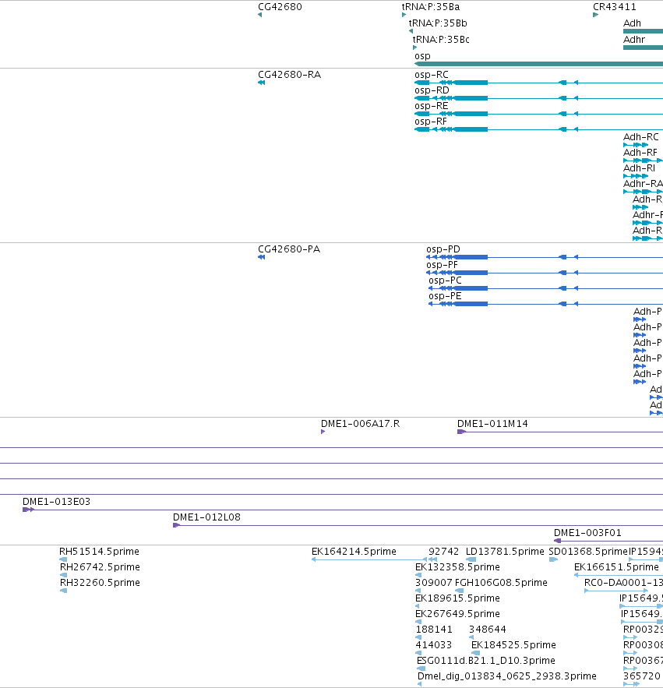
Task: Open the ESG0111d.B21.1_D10.3prime EST label
Action: click(x=485, y=661)
